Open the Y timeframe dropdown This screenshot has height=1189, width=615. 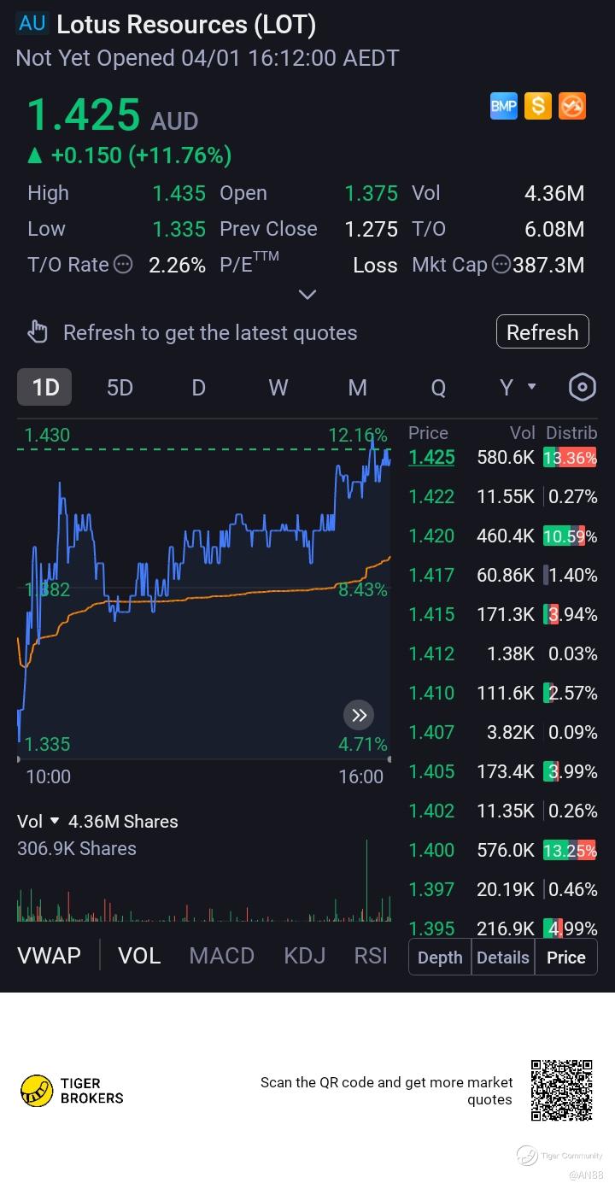pyautogui.click(x=518, y=387)
